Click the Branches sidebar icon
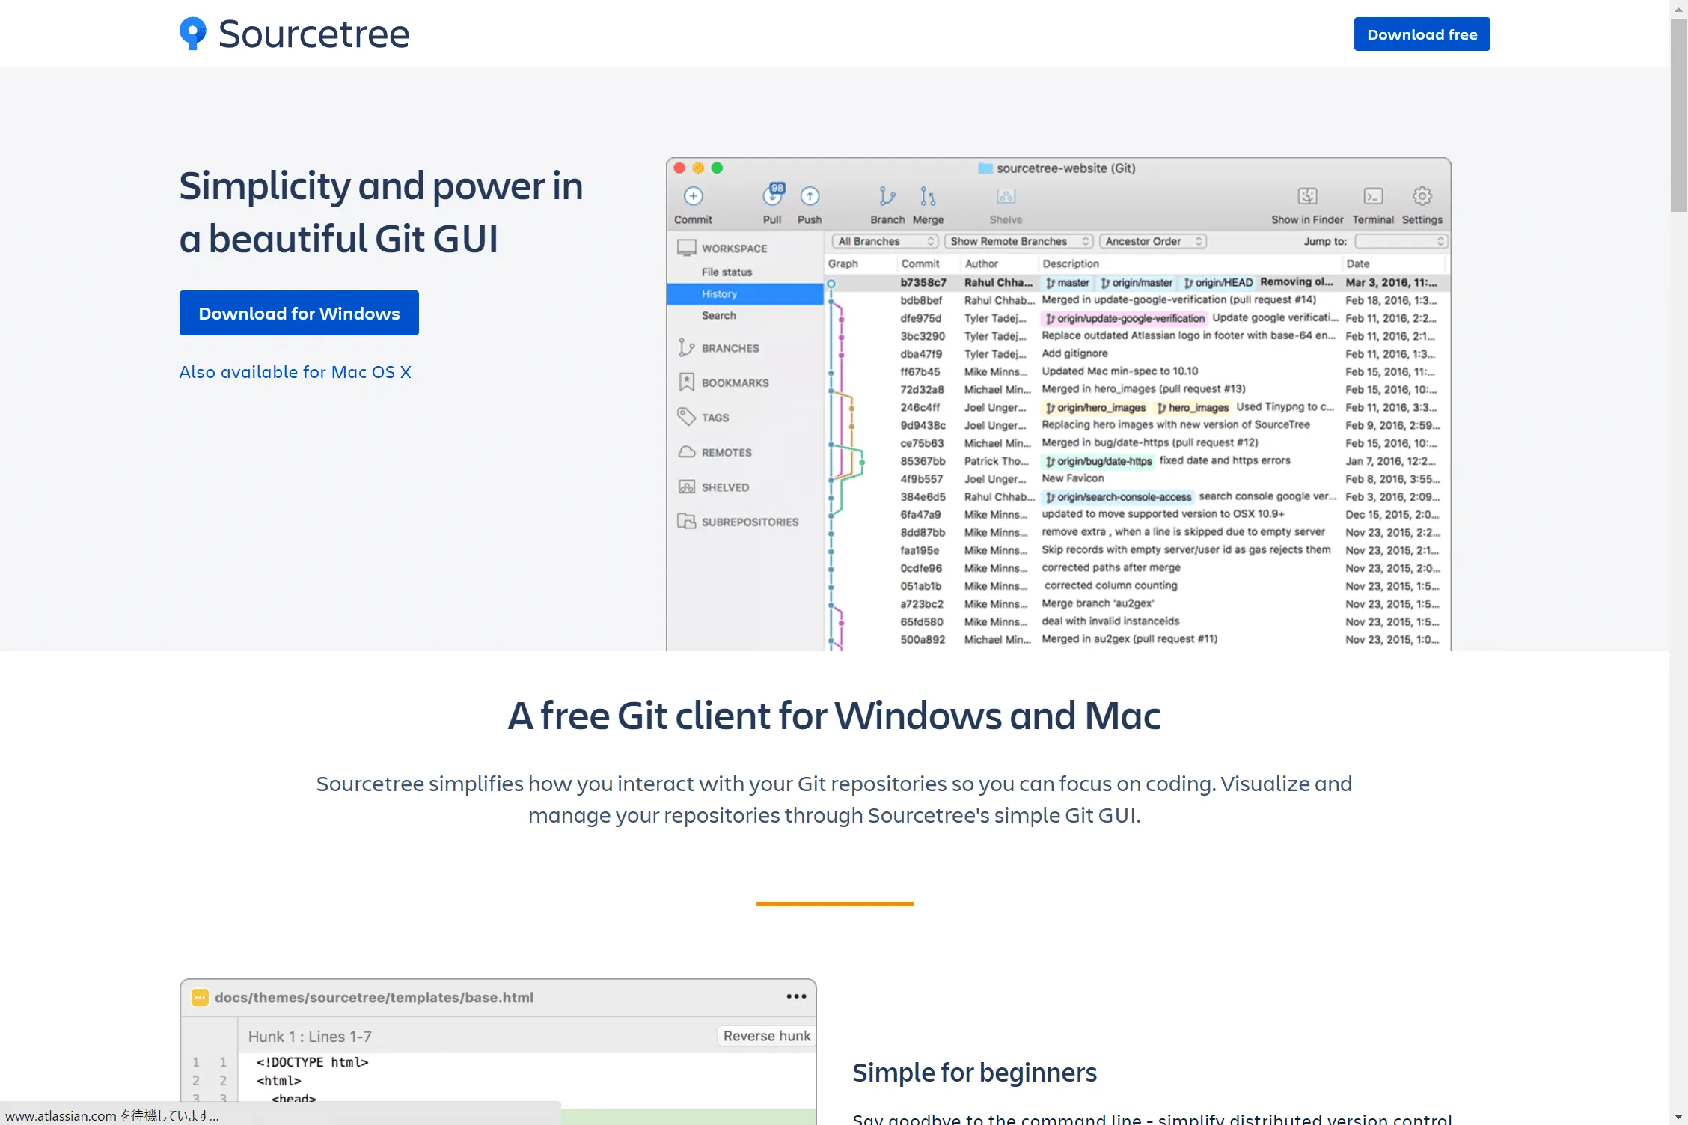The height and width of the screenshot is (1125, 1688). coord(686,347)
